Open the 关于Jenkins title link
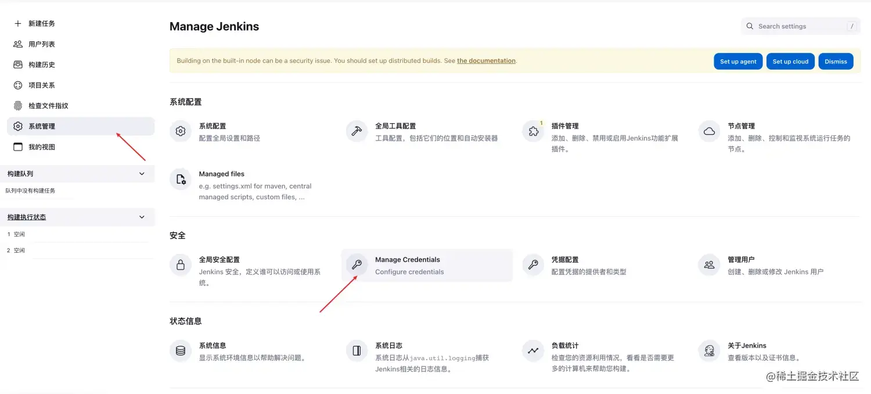This screenshot has width=871, height=394. 747,346
